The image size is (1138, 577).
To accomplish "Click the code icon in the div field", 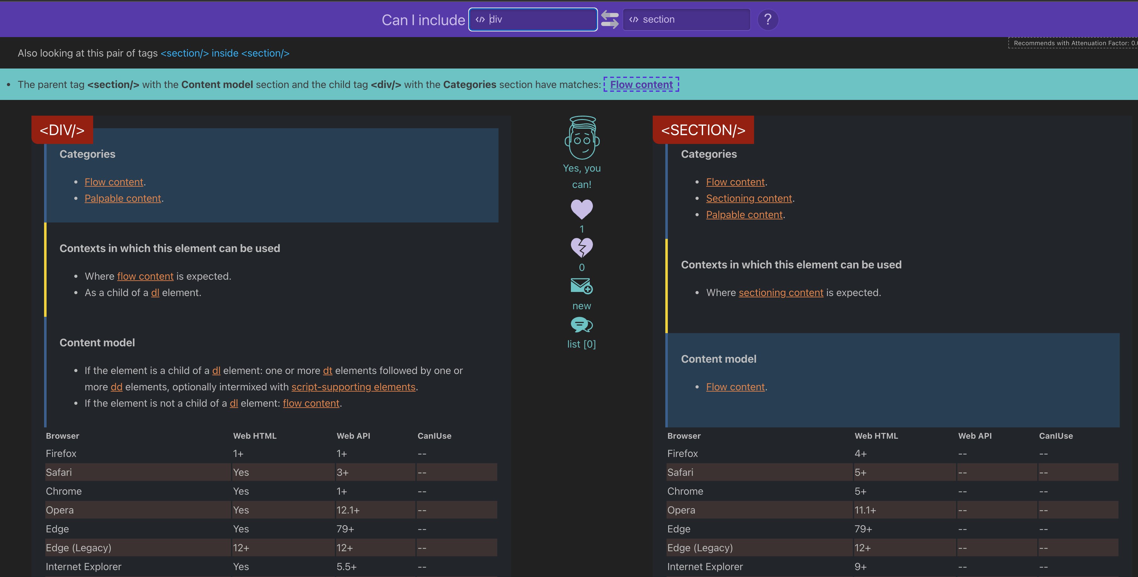I will (x=480, y=19).
